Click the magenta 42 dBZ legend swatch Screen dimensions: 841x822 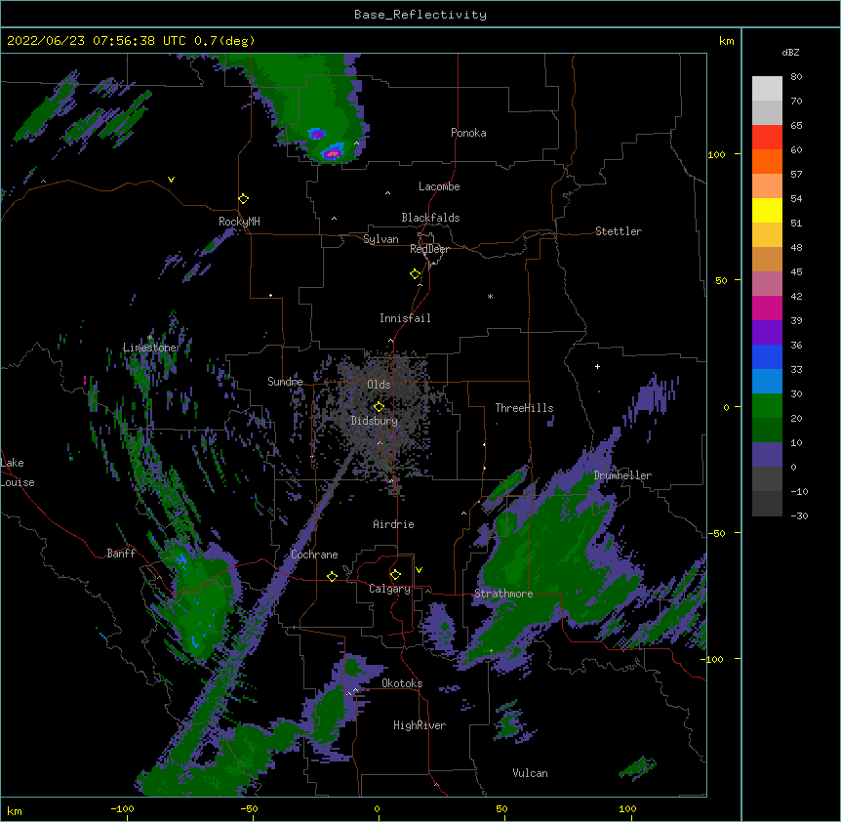pos(767,308)
